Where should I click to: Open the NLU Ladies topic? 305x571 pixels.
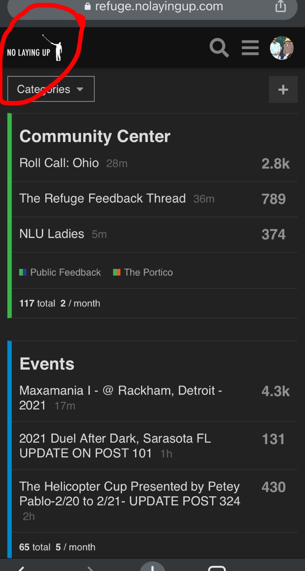point(52,234)
